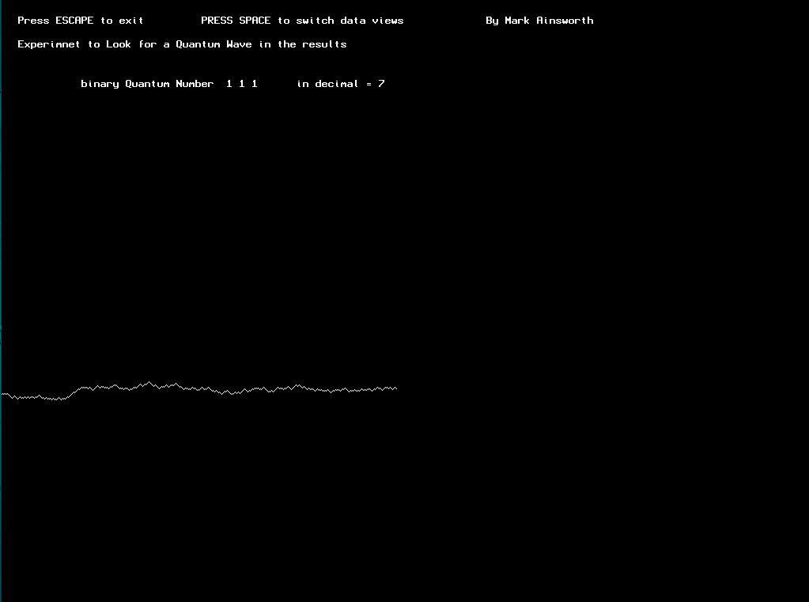Click the 'Press ESCAPE to exit' text
809x602 pixels.
click(x=81, y=21)
